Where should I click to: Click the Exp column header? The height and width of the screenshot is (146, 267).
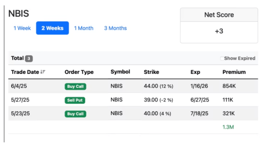[195, 72]
